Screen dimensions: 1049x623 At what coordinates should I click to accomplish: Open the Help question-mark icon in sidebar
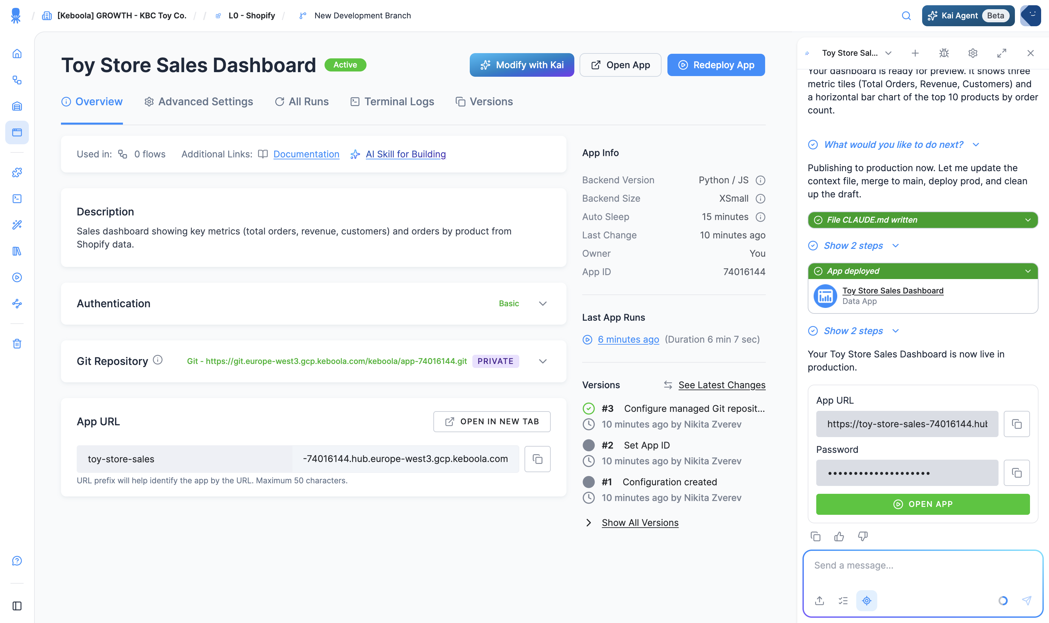17,561
